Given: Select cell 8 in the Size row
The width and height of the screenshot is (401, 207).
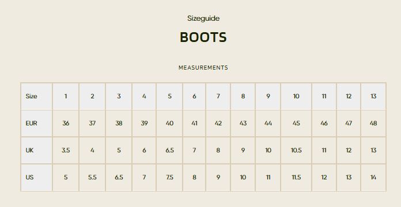Looking at the screenshot, I should [x=243, y=96].
